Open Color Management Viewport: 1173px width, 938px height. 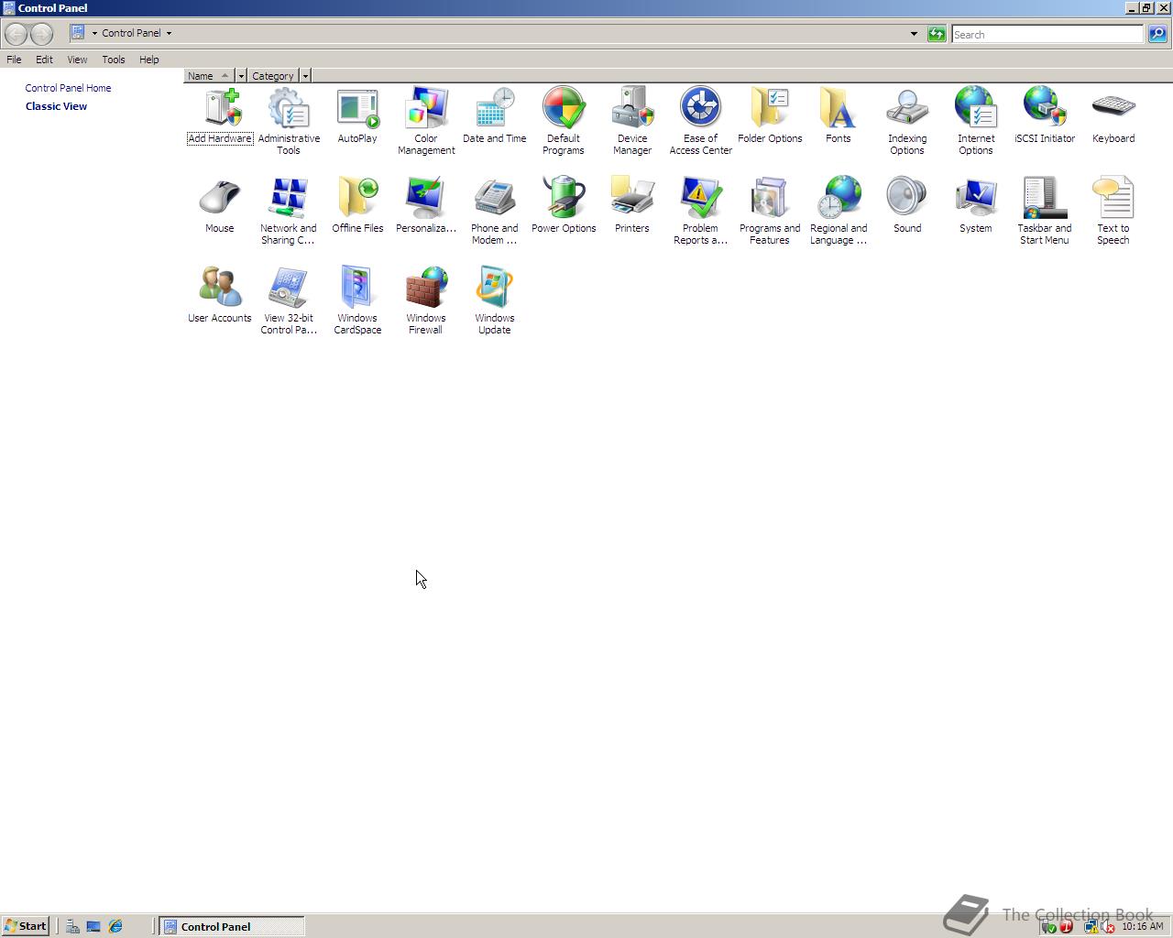426,121
